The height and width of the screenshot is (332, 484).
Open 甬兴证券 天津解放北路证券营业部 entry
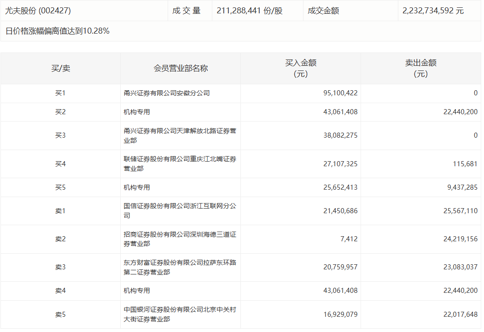(x=180, y=135)
